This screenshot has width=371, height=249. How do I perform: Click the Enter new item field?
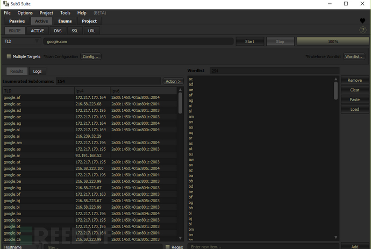[263, 247]
